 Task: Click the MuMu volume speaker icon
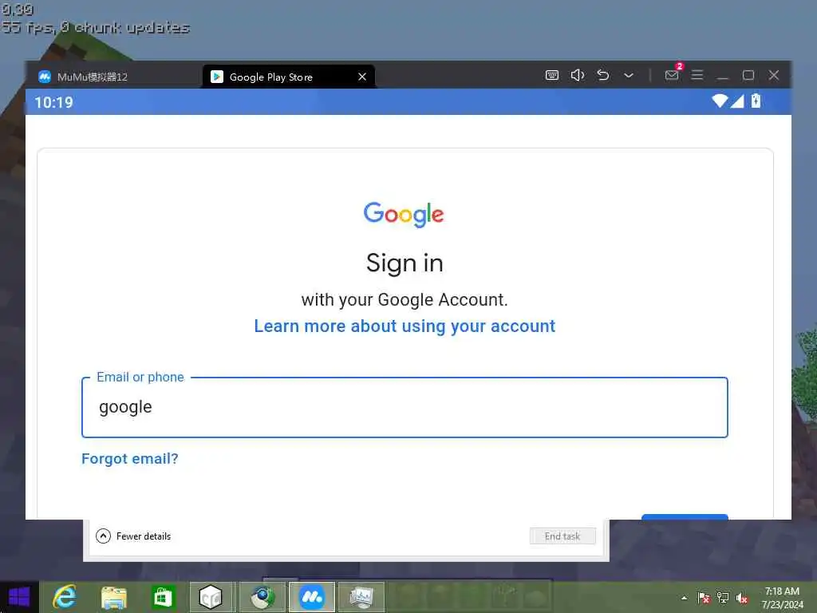[x=578, y=76]
